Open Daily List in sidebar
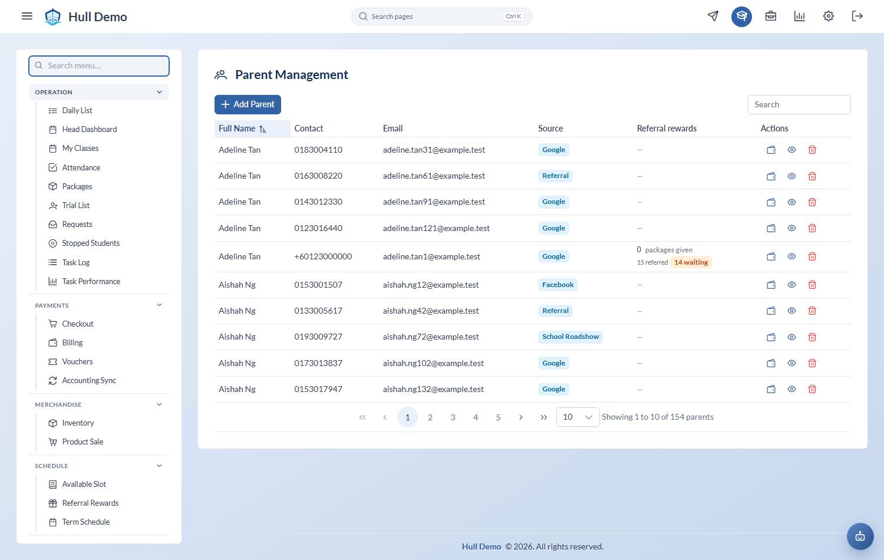The height and width of the screenshot is (560, 884). coord(77,110)
